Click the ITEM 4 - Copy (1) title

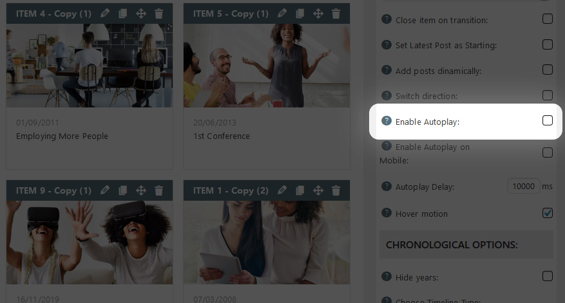[x=53, y=14]
